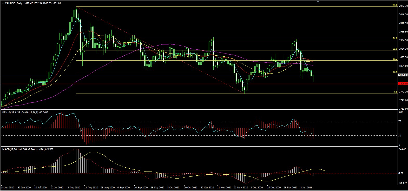The image size is (408, 191).
Task: Click the 16 Sep 2020 date label
Action: [x=141, y=188]
